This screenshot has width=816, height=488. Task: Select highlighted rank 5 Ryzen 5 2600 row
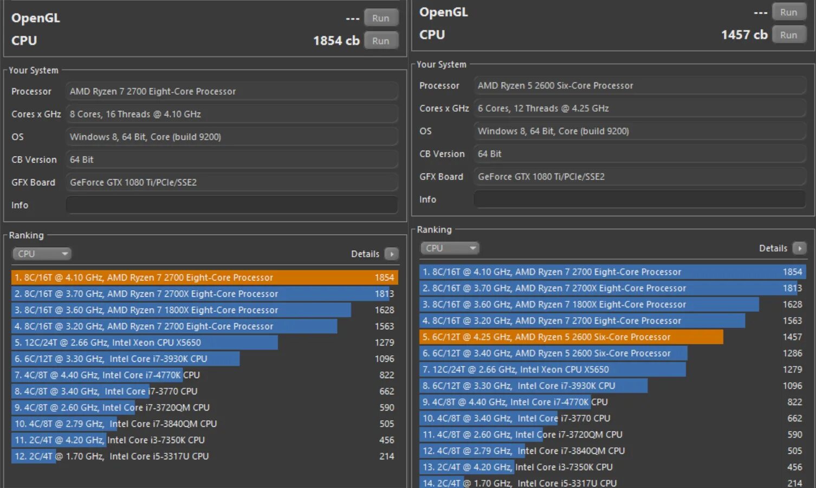point(613,337)
